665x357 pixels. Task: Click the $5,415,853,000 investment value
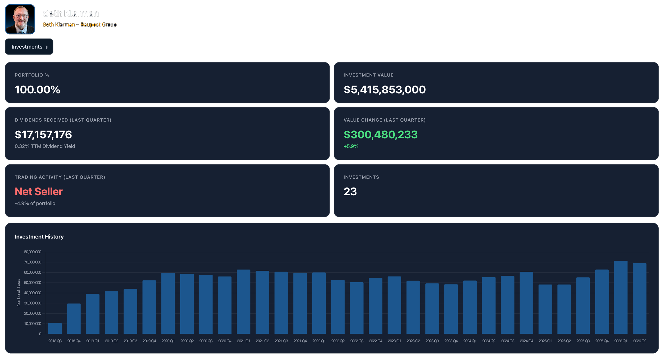(x=385, y=90)
